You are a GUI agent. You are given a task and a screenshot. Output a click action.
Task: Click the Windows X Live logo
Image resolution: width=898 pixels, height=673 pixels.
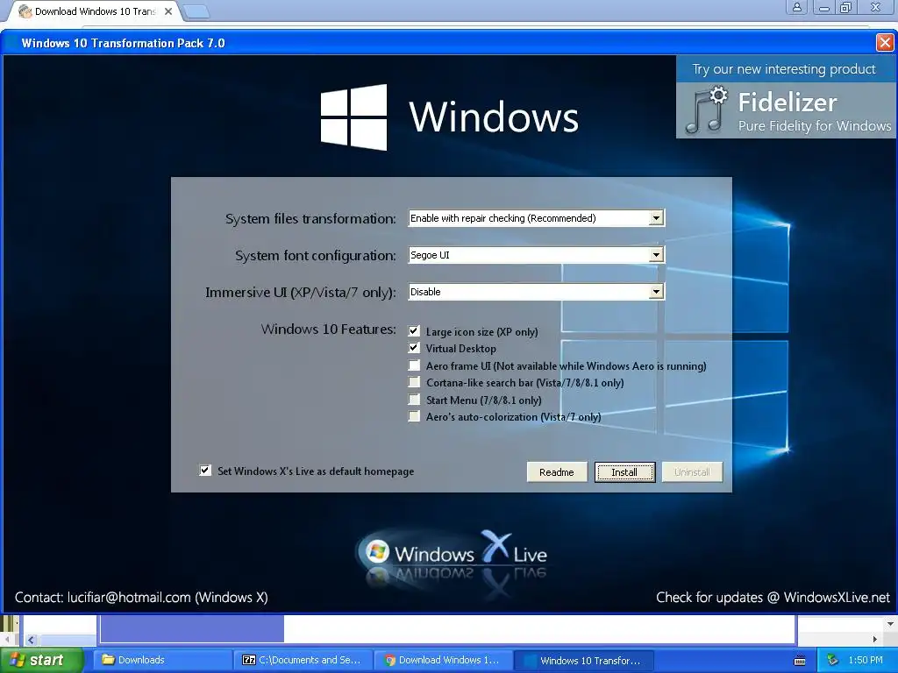453,554
